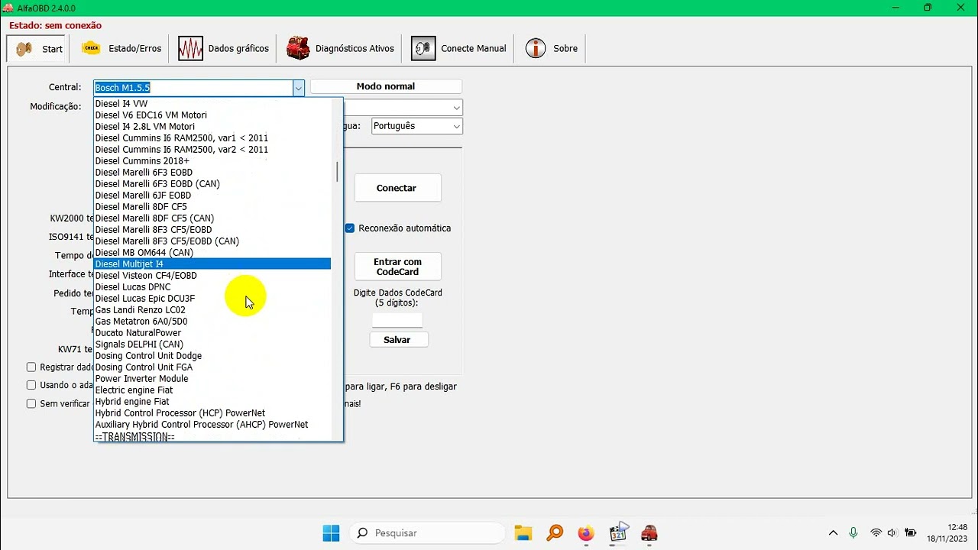Select Diesel Lucas Epic DCU3F
This screenshot has width=978, height=550.
pyautogui.click(x=212, y=299)
